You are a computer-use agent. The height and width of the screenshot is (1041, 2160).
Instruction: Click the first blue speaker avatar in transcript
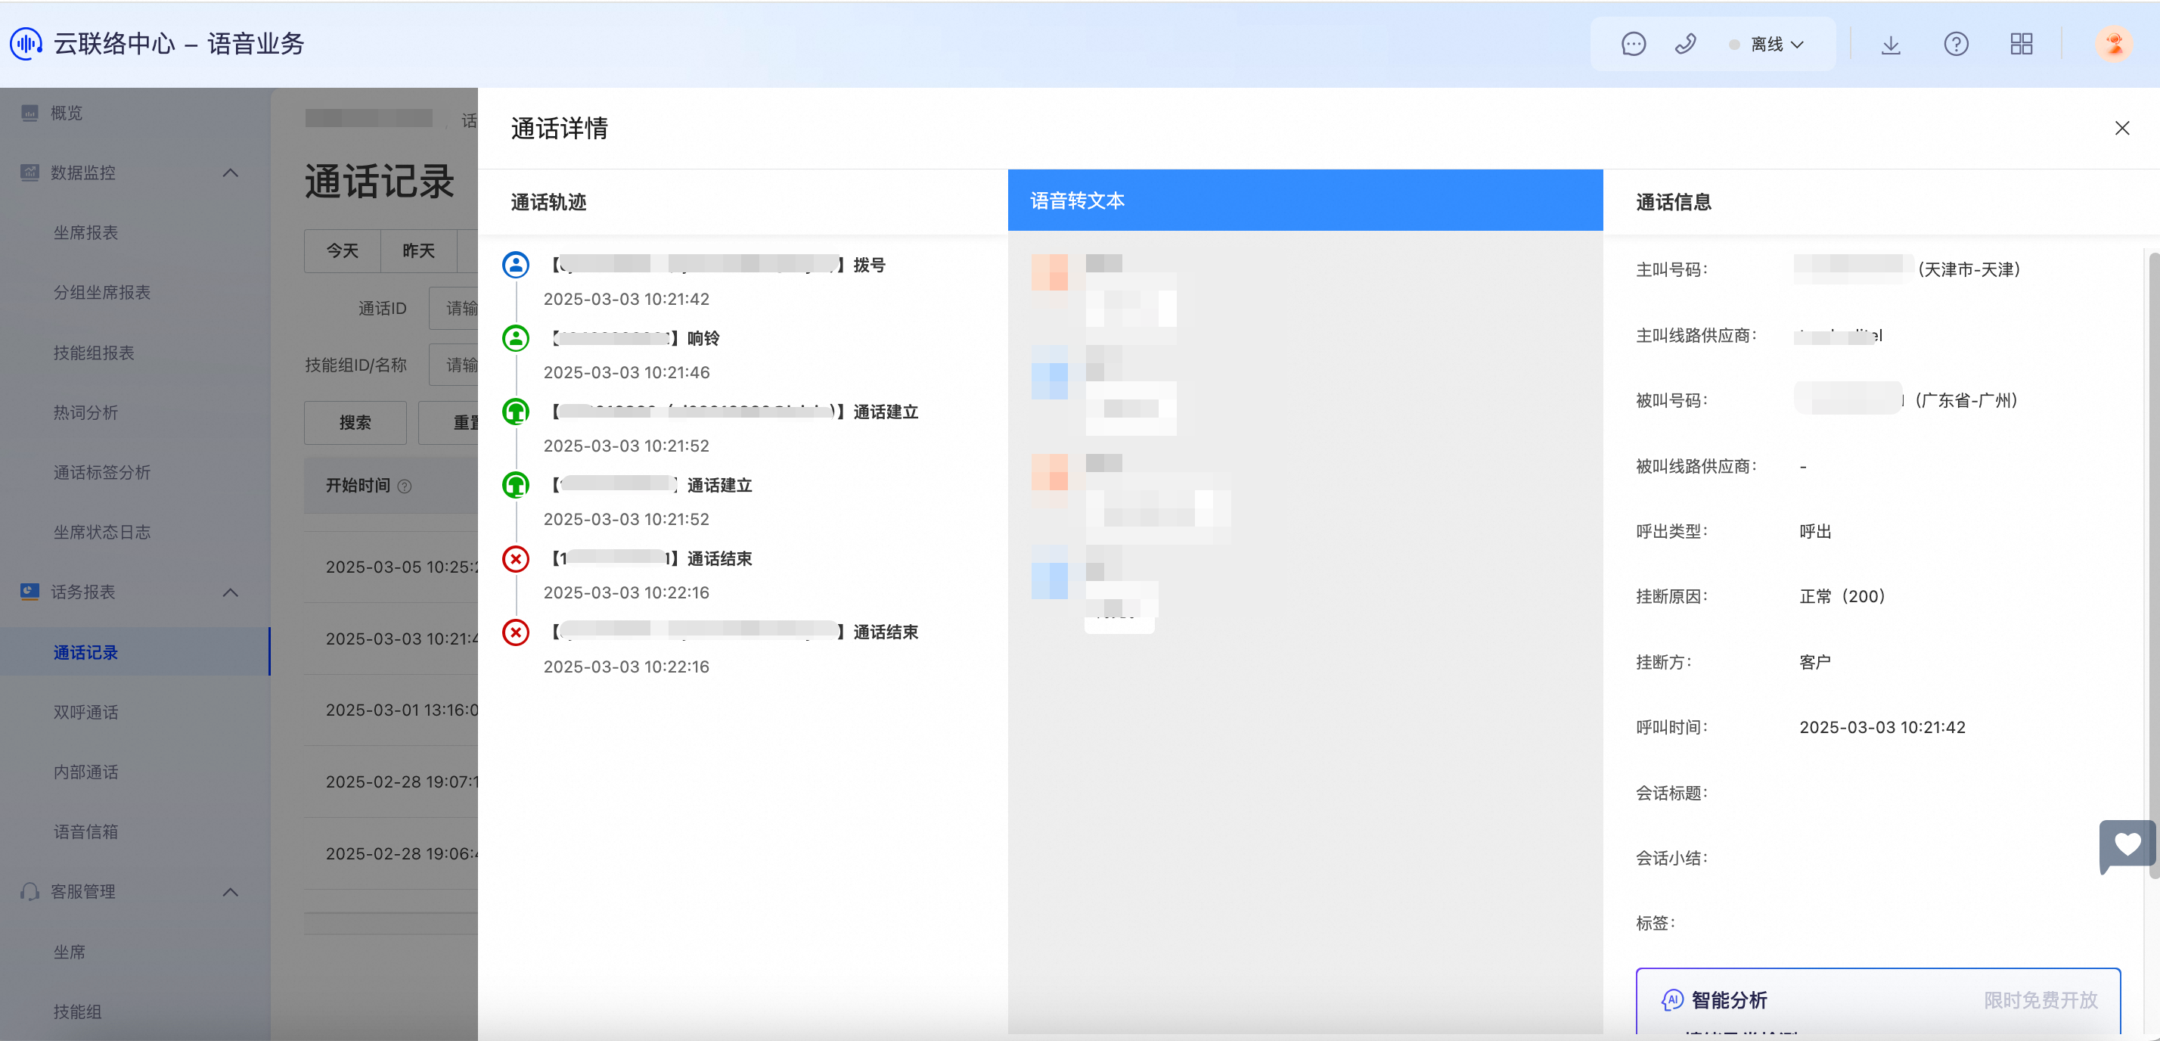click(x=1049, y=381)
